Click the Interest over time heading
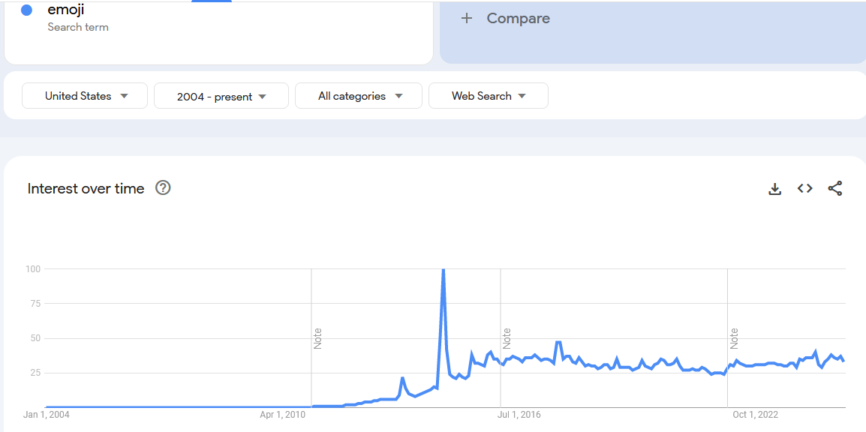The width and height of the screenshot is (866, 432). click(x=86, y=189)
